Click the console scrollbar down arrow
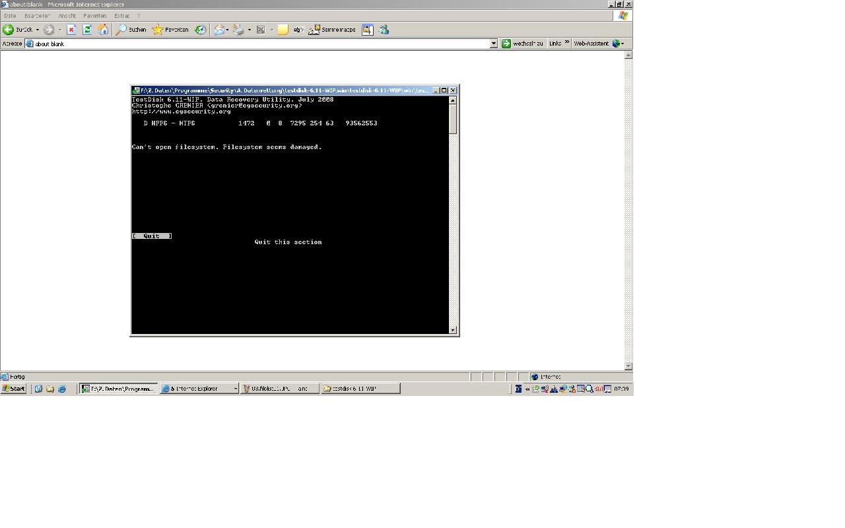The height and width of the screenshot is (528, 845). 453,330
